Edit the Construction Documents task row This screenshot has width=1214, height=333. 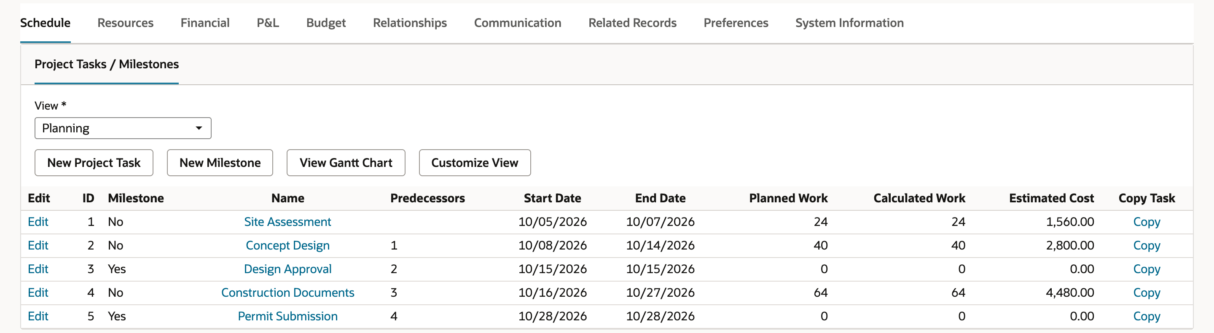(x=38, y=293)
